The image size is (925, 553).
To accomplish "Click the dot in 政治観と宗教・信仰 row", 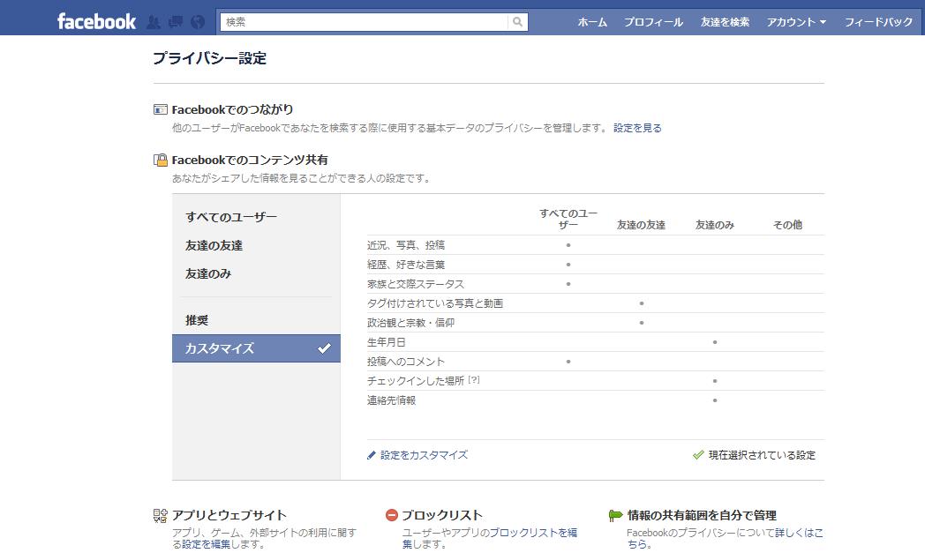I will 642,323.
